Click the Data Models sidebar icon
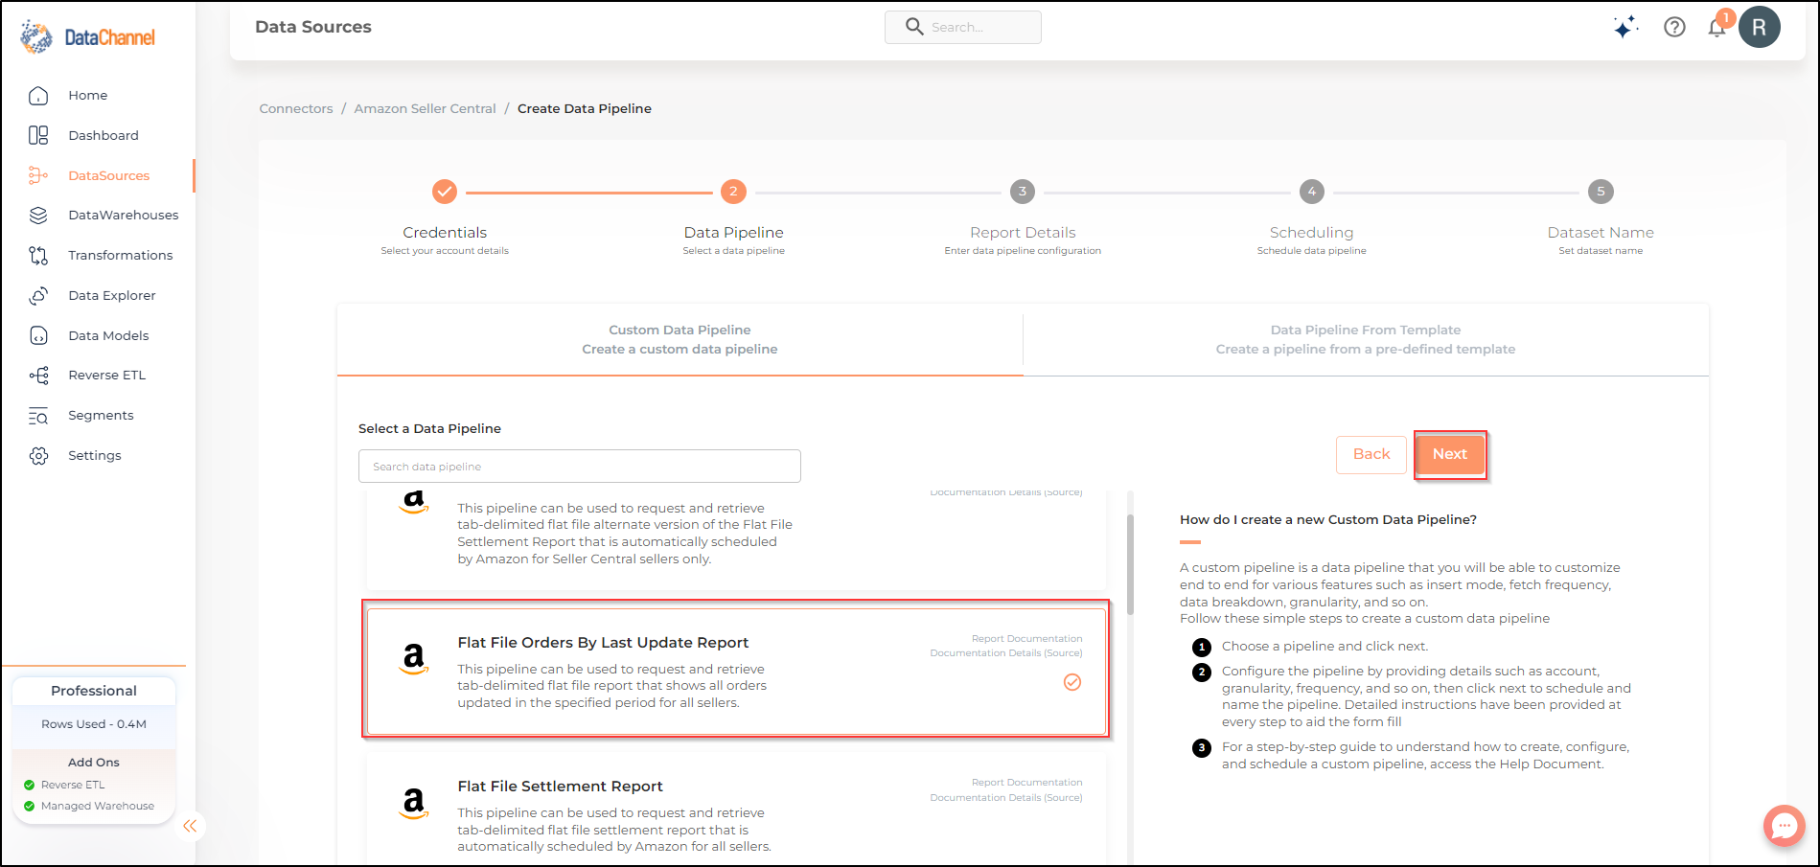The image size is (1820, 867). (x=38, y=336)
